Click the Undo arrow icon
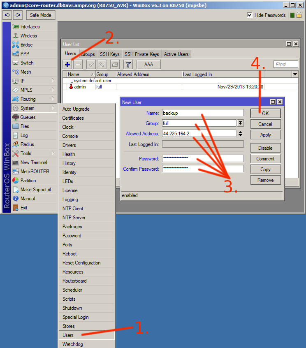 (7, 15)
